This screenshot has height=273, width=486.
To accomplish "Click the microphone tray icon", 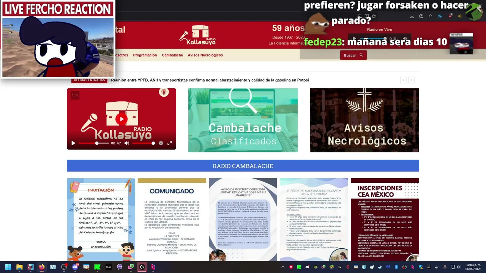I will pos(445,267).
